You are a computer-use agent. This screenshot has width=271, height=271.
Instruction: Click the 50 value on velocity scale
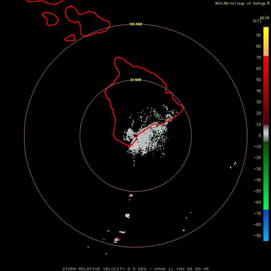259,80
